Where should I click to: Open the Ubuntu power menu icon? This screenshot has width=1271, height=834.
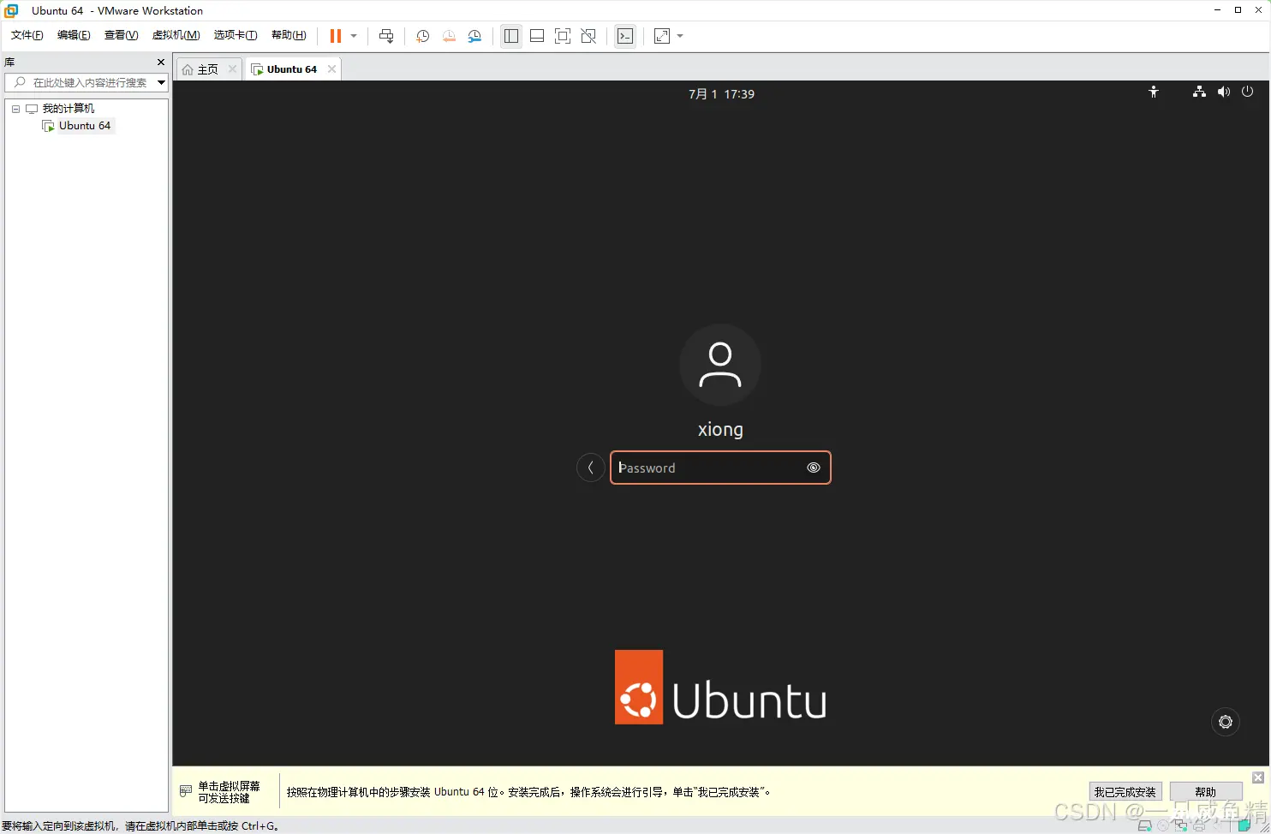(1247, 92)
